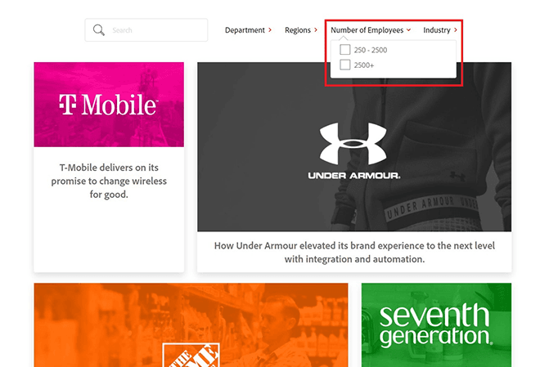Viewport: 540px width, 367px height.
Task: Expand the Regions filter
Action: (301, 30)
